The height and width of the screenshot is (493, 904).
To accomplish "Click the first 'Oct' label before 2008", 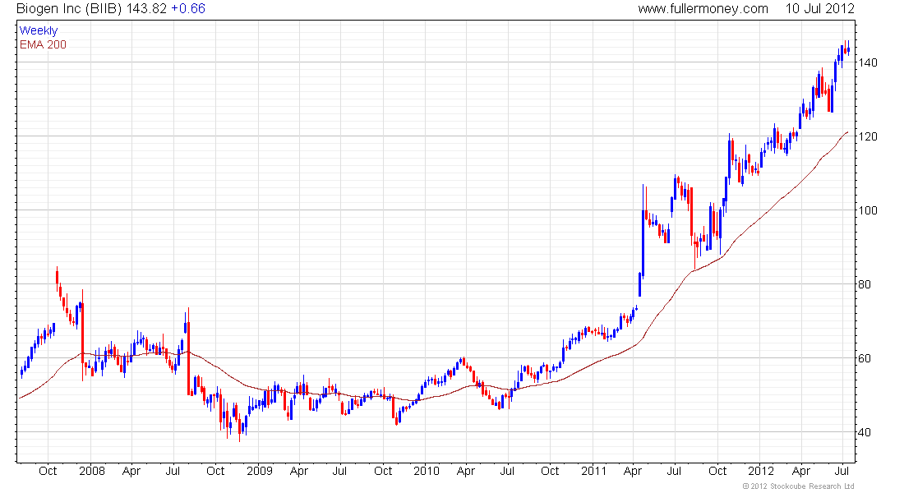I will (48, 471).
